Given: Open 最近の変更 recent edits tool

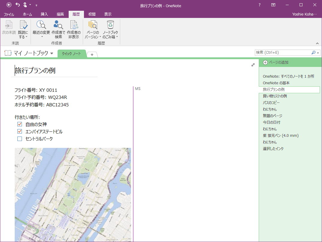Looking at the screenshot, I should click(x=41, y=29).
